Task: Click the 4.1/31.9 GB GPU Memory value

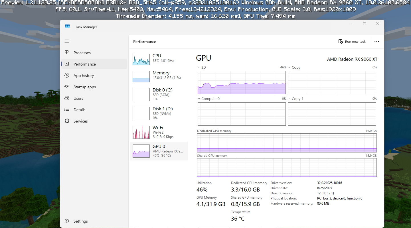Action: pyautogui.click(x=211, y=204)
